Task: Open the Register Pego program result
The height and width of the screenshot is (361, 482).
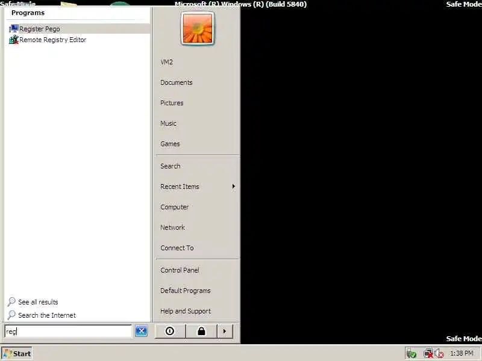Action: coord(78,29)
